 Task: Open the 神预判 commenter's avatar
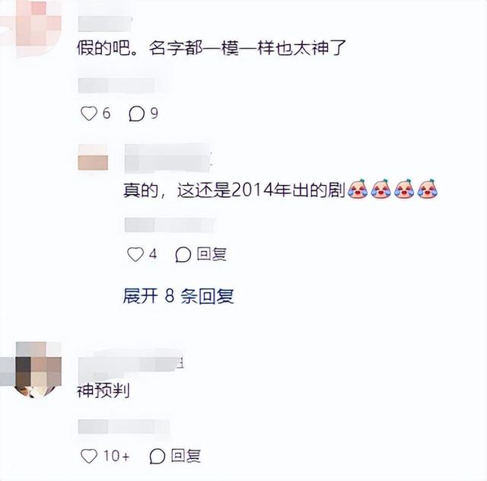pyautogui.click(x=32, y=370)
